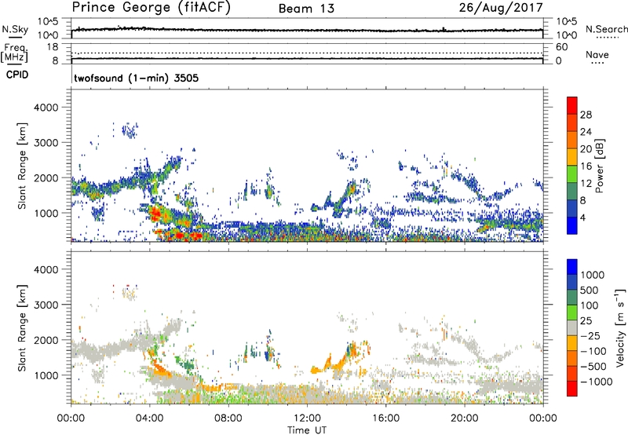Click the 2000 tick of the velocity panel
Viewport: 628px width, 435px height.
46,340
